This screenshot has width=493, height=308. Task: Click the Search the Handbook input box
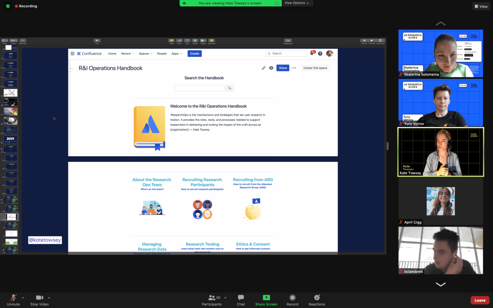200,88
